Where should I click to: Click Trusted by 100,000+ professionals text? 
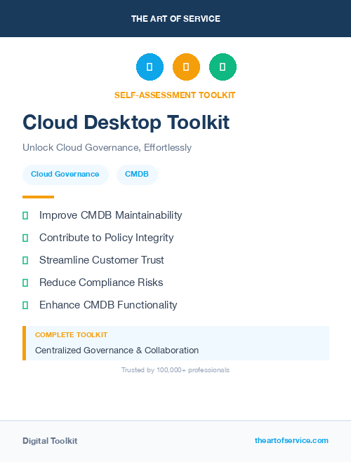pyautogui.click(x=175, y=370)
